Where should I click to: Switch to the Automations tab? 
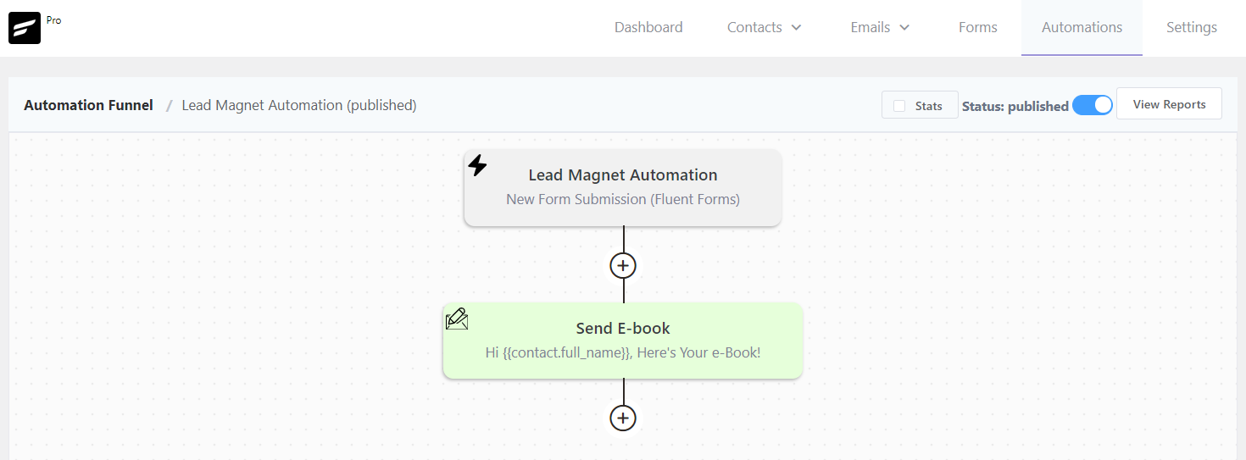[1082, 27]
